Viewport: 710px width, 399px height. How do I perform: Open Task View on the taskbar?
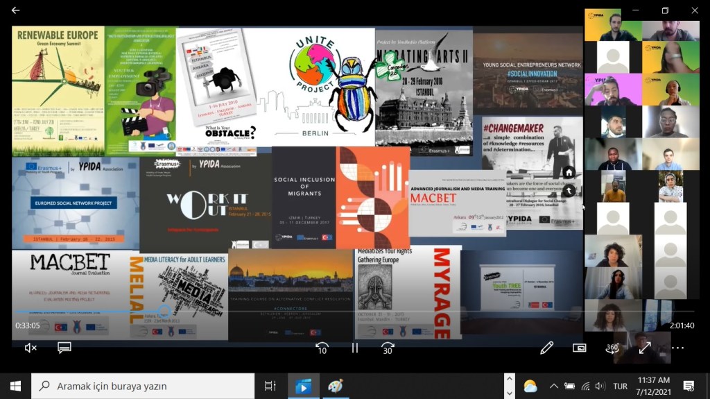pyautogui.click(x=270, y=386)
